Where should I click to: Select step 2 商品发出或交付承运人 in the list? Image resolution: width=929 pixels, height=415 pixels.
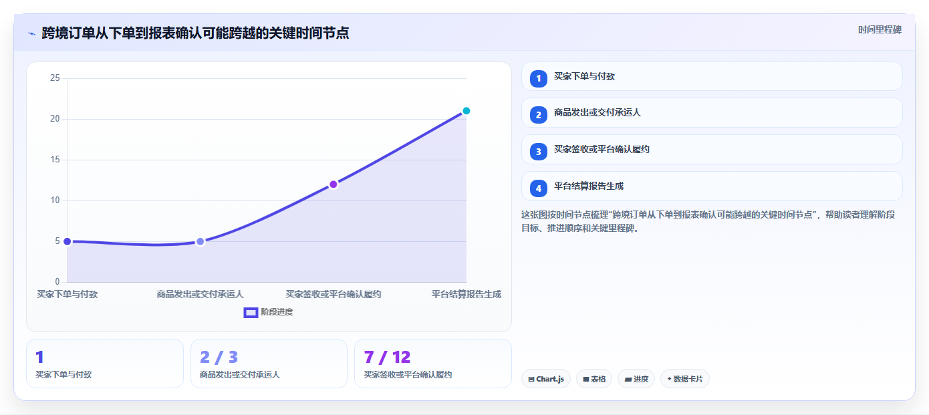coord(712,112)
